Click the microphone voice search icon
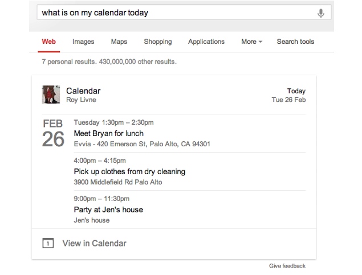 click(x=321, y=13)
